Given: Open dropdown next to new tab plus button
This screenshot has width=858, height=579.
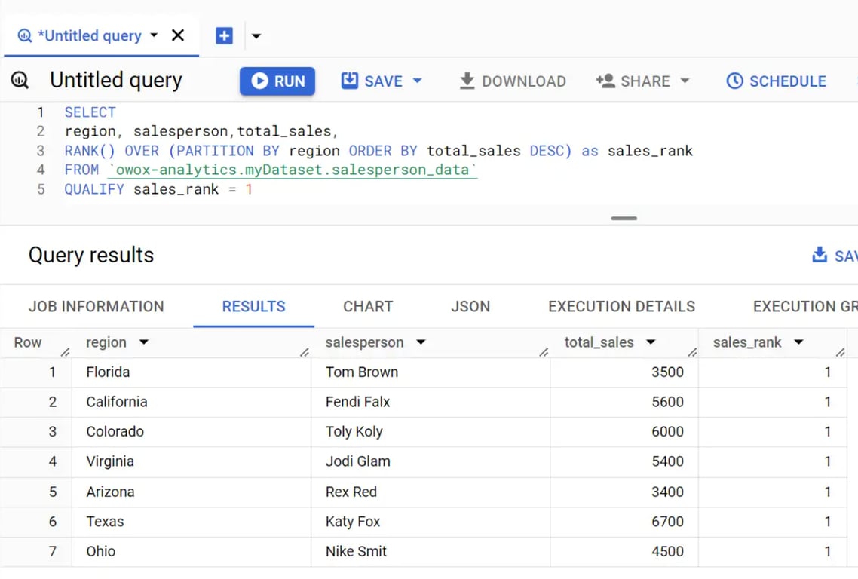Looking at the screenshot, I should pyautogui.click(x=256, y=37).
